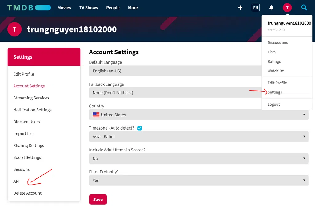Open the Movies menu
Image resolution: width=315 pixels, height=206 pixels.
point(64,8)
